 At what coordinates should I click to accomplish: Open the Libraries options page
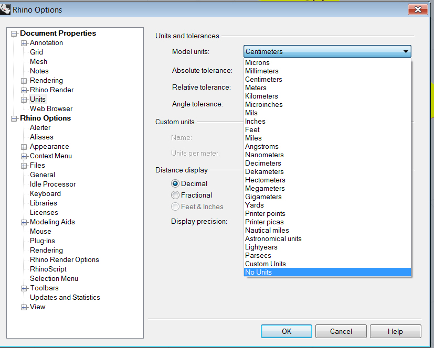point(44,203)
